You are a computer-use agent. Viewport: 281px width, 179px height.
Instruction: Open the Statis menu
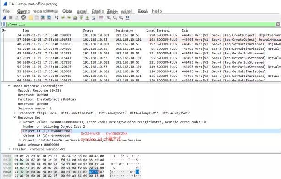(x=98, y=11)
